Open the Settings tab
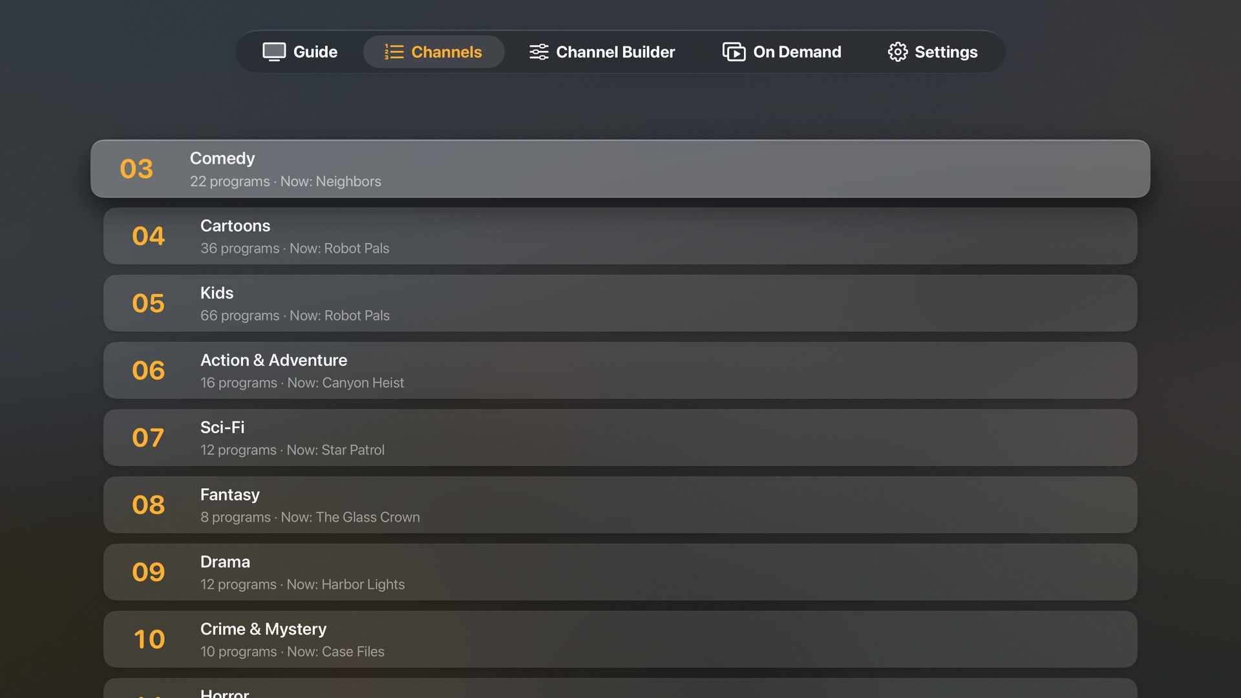1241x698 pixels. click(932, 52)
